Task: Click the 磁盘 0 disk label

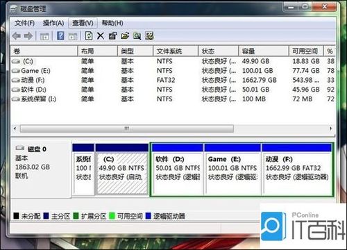Action: click(37, 149)
